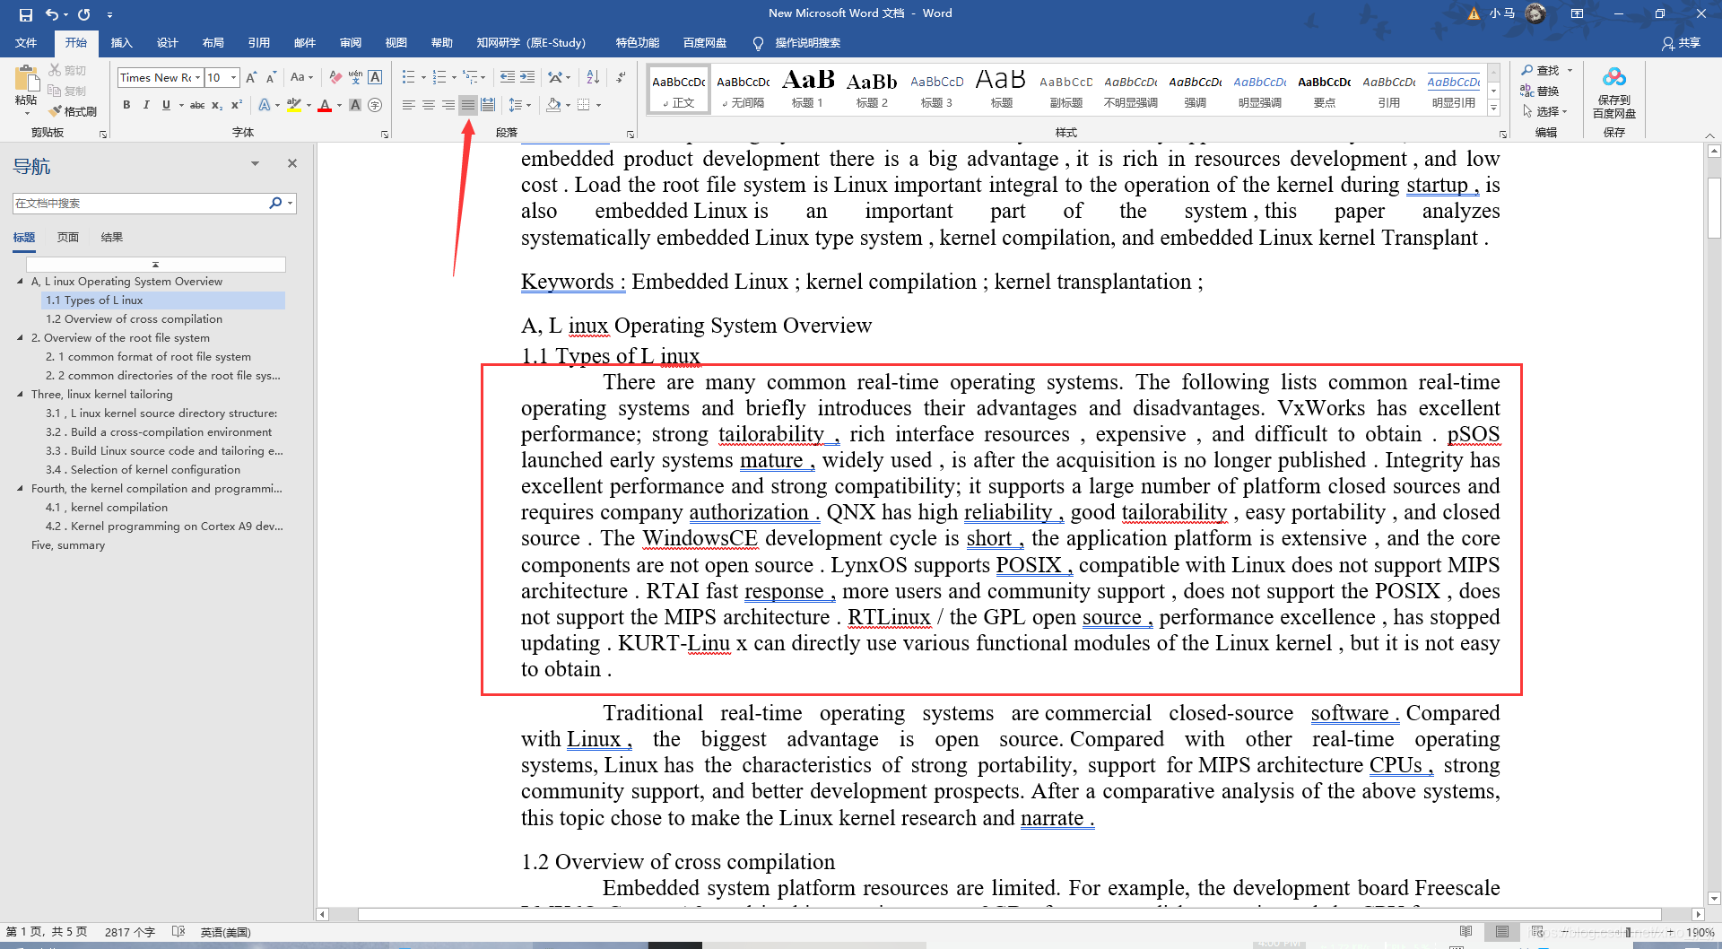Image resolution: width=1722 pixels, height=949 pixels.
Task: Click the navigation pane search field
Action: tap(141, 204)
